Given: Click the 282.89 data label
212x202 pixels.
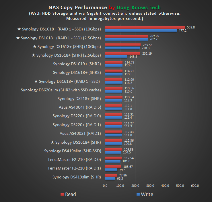Looking at the screenshot, I should click(154, 36).
